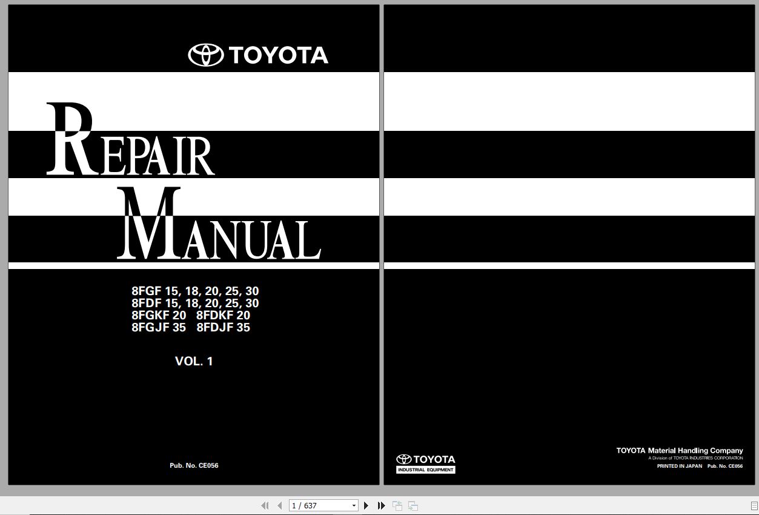Click the "8FGF 15, 18, 20, 25, 30" model line
759x515 pixels.
195,291
